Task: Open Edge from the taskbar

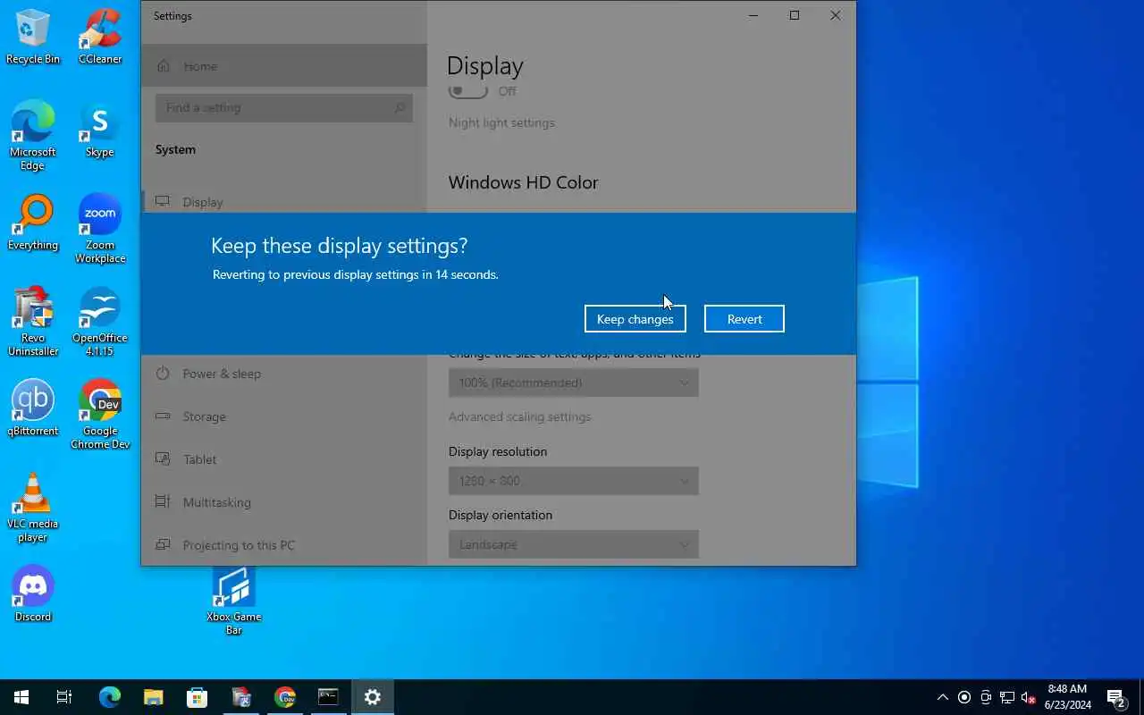Action: click(109, 697)
